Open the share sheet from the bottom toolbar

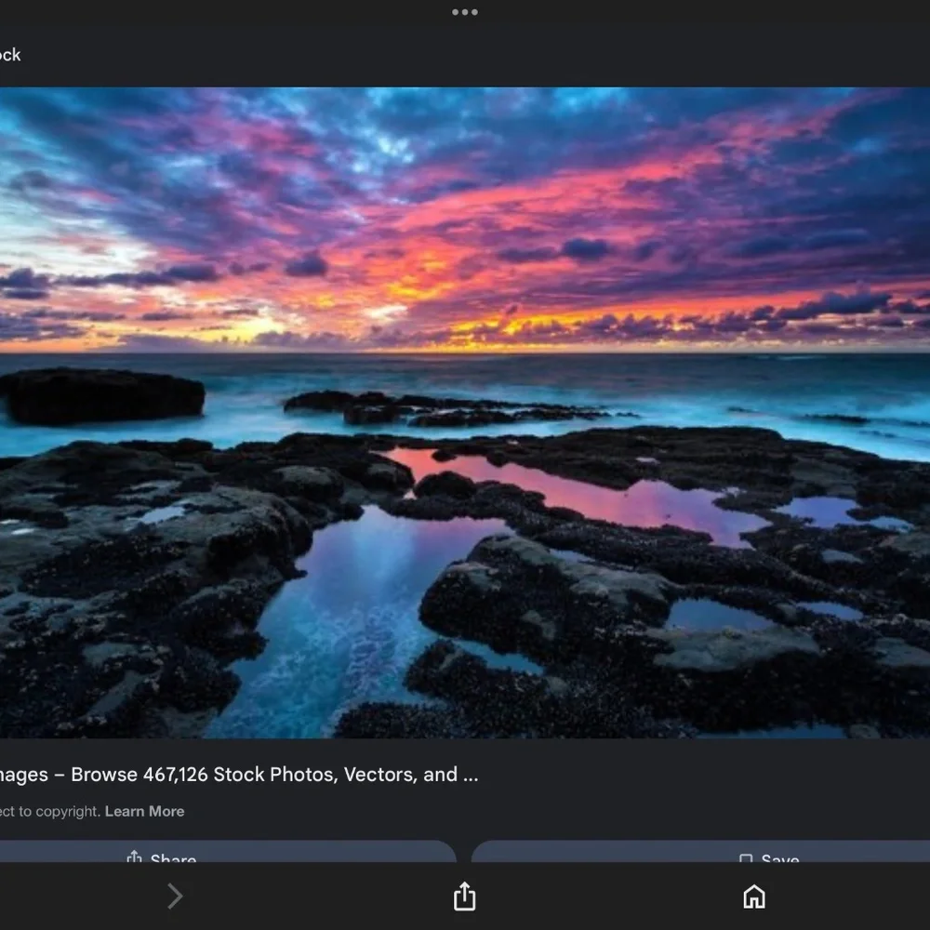[x=464, y=896]
